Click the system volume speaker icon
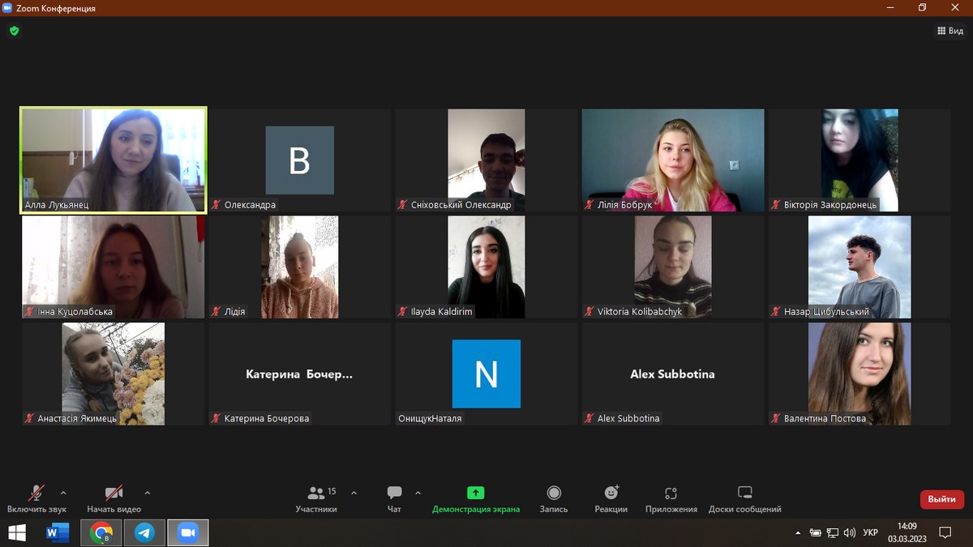The height and width of the screenshot is (547, 973). [849, 532]
